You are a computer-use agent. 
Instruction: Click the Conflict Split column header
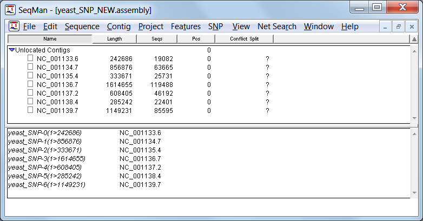244,39
